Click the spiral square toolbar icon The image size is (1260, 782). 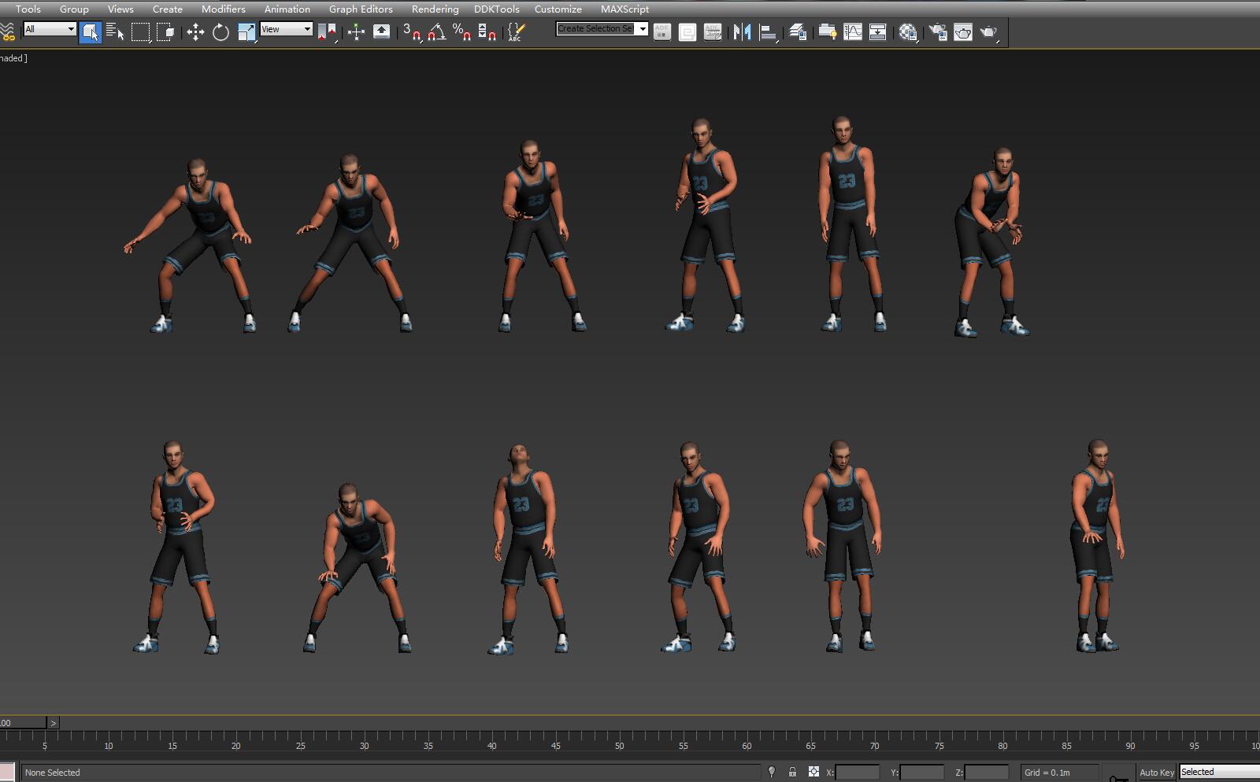click(x=687, y=32)
